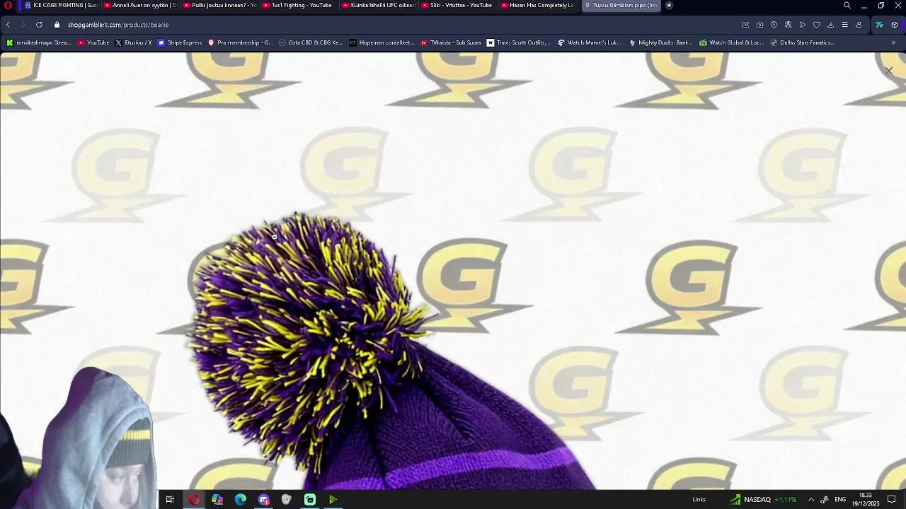Viewport: 906px width, 509px height.
Task: Open the NASDAQ +1,11% stock widget
Action: (763, 500)
